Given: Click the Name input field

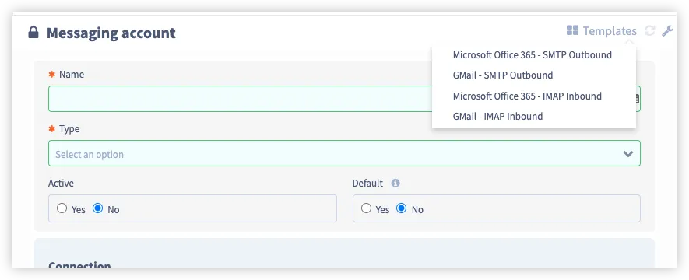Looking at the screenshot, I should click(344, 99).
